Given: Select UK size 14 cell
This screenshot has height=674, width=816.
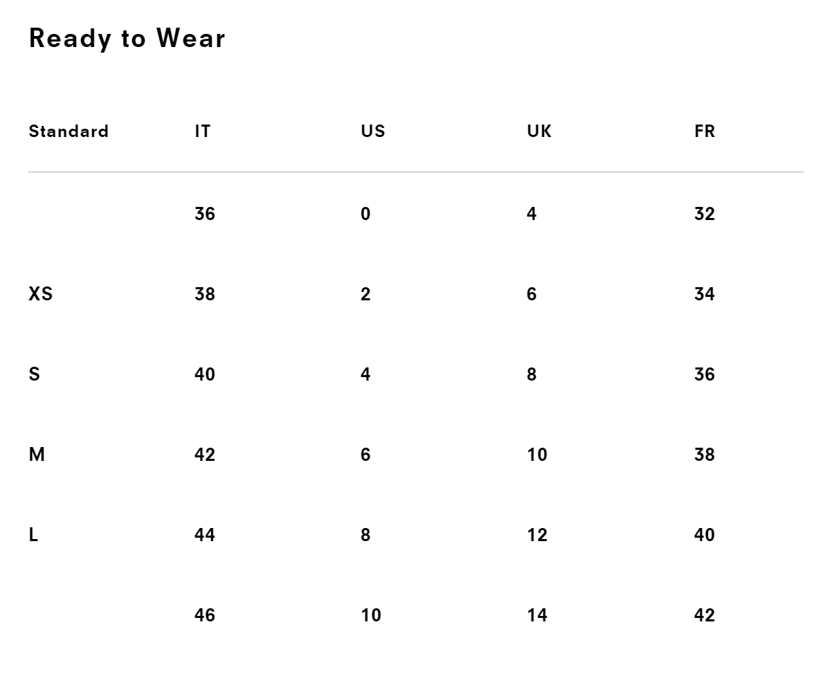Looking at the screenshot, I should pyautogui.click(x=537, y=615).
